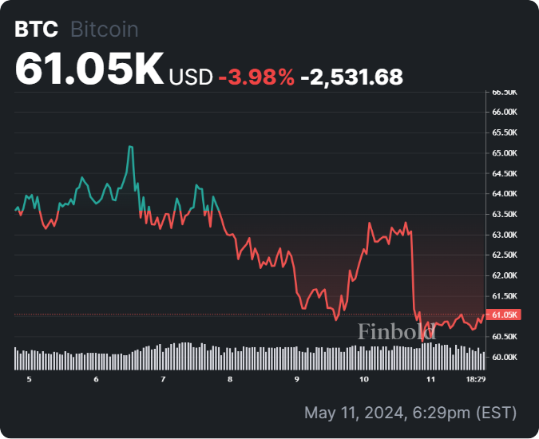
Task: Click the 62.00K price axis label
Action: tap(505, 275)
